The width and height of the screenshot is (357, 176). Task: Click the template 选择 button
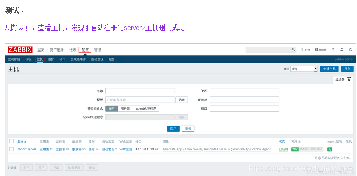tap(182, 100)
